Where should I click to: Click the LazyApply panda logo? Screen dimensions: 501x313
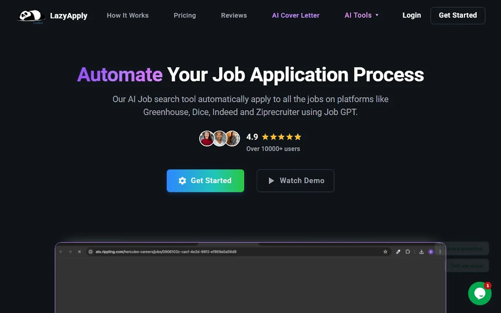(31, 16)
